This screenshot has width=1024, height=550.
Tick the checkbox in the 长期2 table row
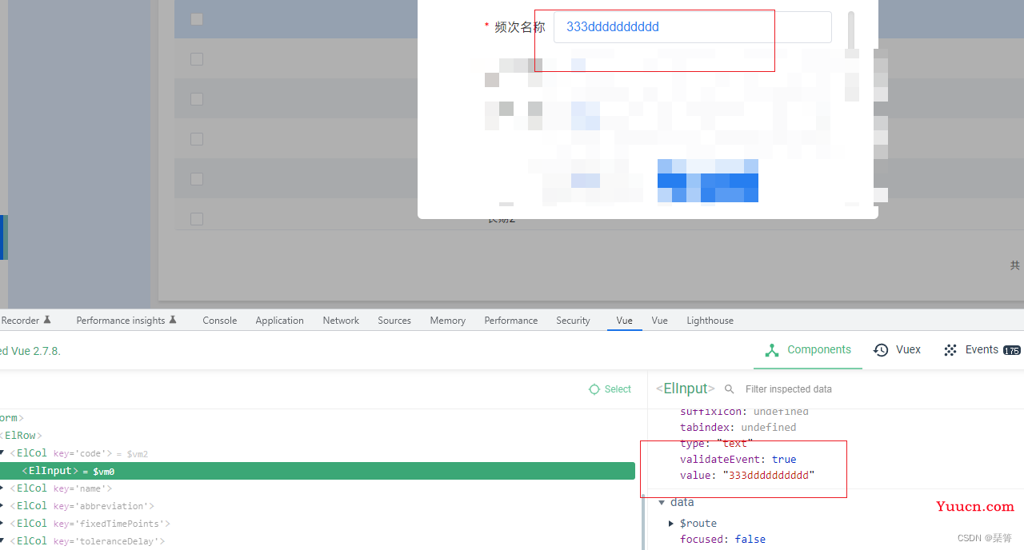pyautogui.click(x=197, y=219)
